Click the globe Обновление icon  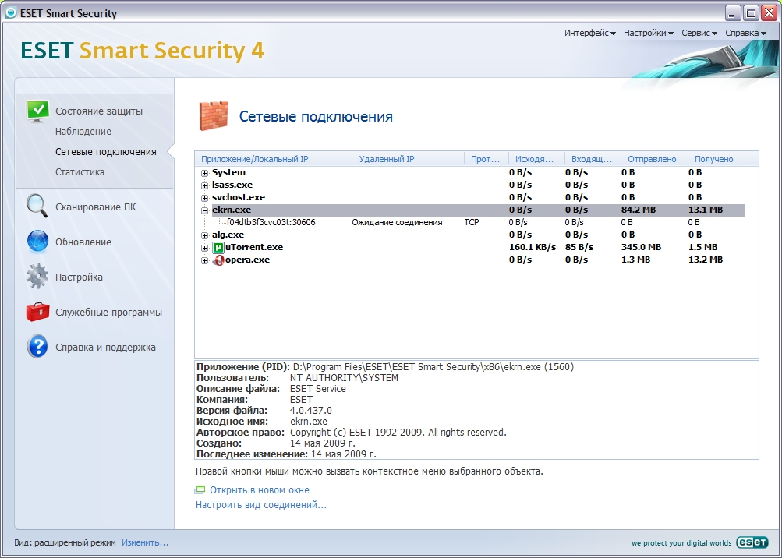[x=37, y=242]
